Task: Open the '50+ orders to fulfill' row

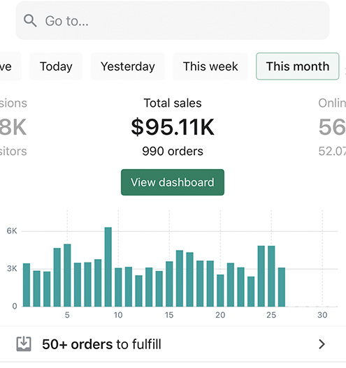Action: click(x=173, y=344)
